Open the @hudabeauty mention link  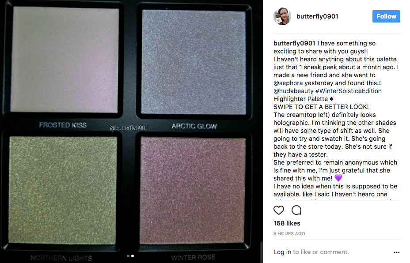293,91
